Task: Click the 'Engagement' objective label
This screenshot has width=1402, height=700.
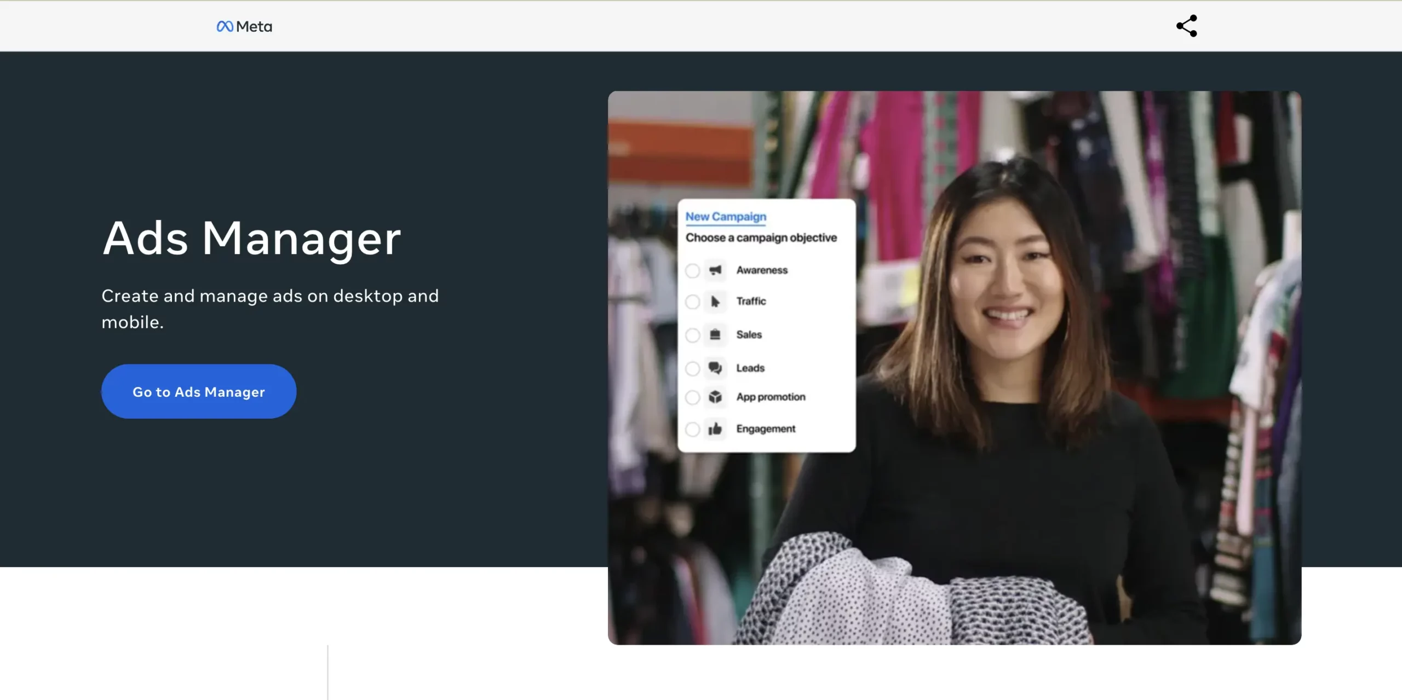Action: coord(766,429)
